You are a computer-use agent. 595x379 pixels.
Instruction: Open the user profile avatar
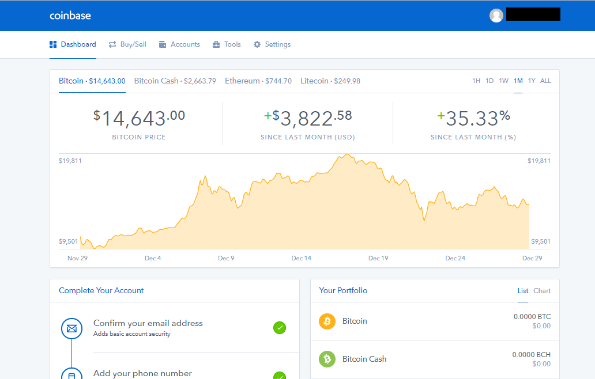(496, 15)
